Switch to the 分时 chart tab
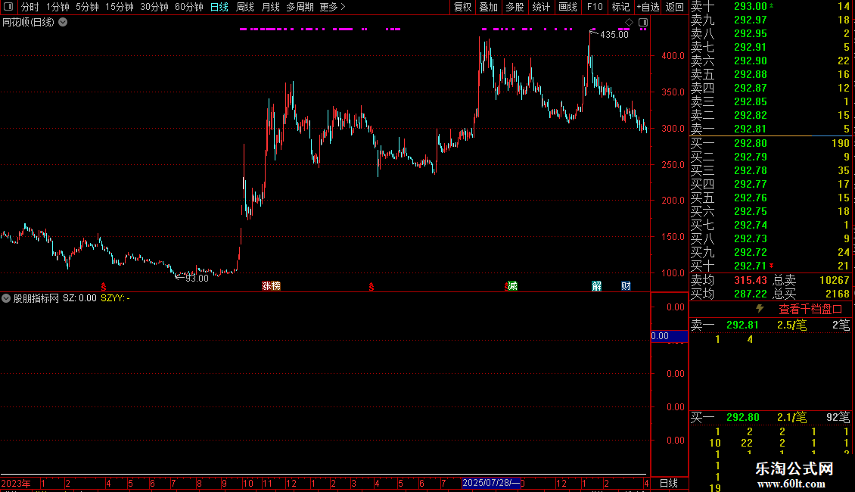This screenshot has width=855, height=492. click(30, 7)
